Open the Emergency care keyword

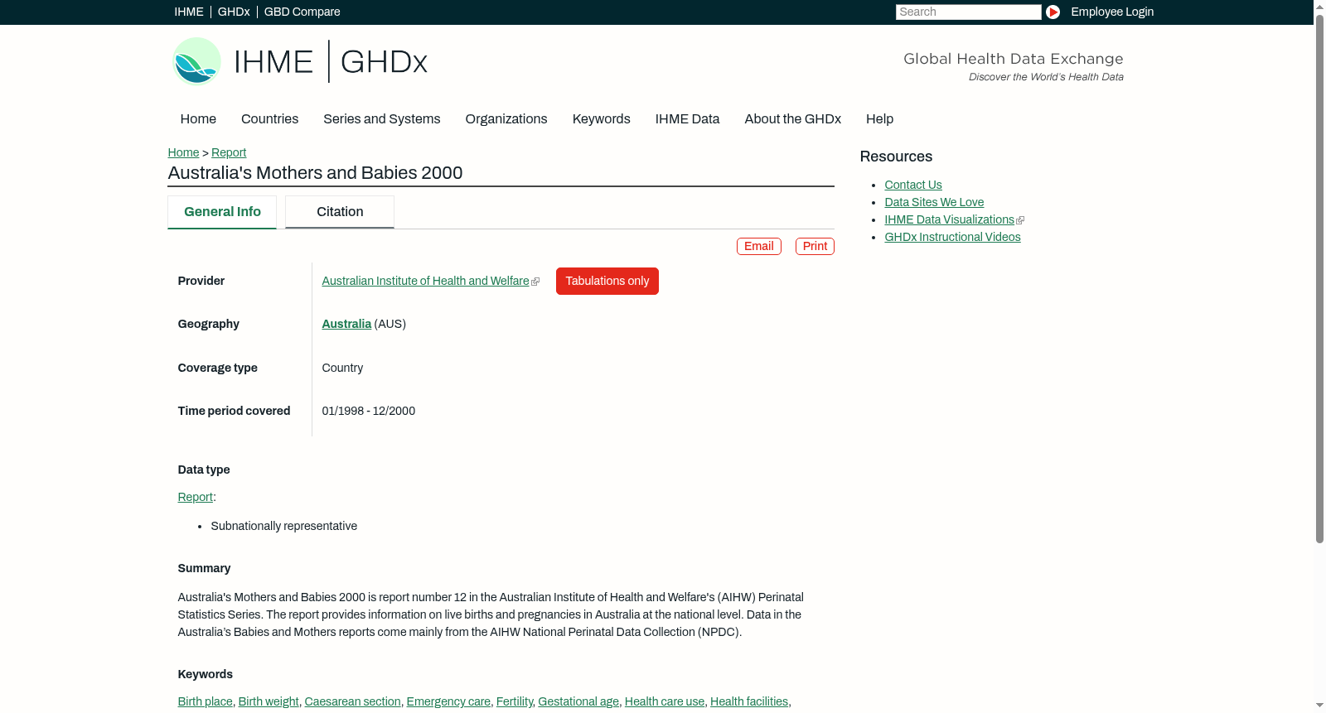[448, 702]
